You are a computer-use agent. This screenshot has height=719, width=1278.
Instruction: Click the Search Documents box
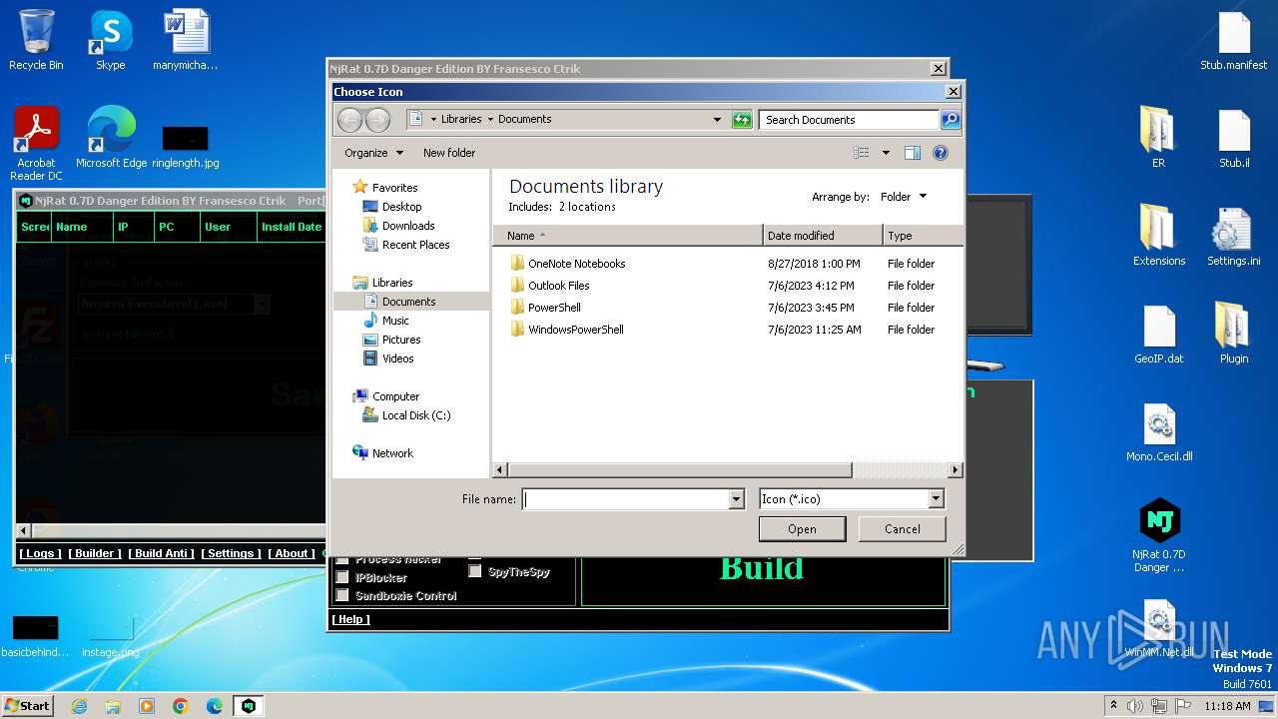pos(849,120)
